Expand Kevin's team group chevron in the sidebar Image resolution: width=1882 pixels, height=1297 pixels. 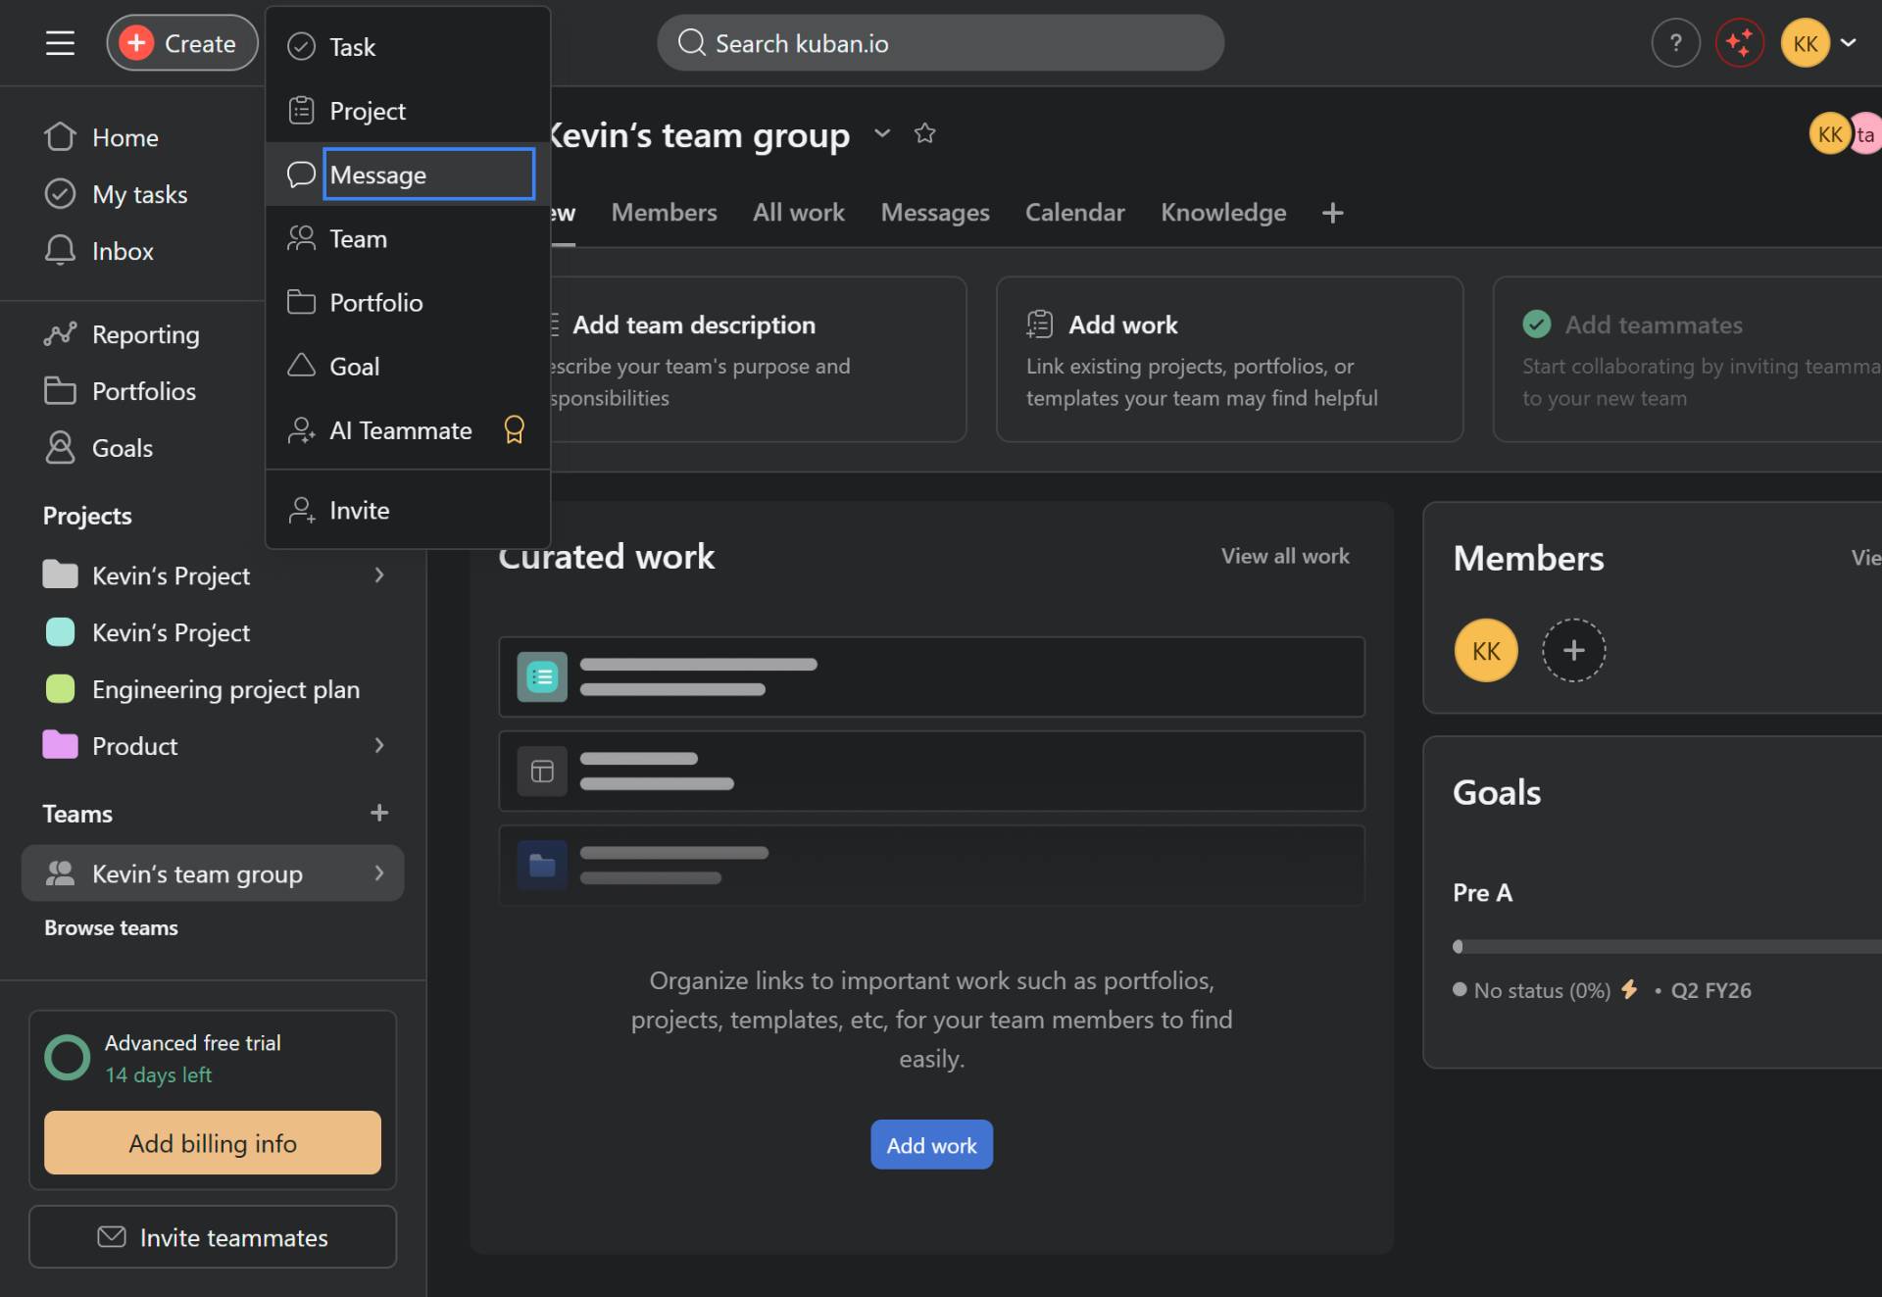point(379,873)
